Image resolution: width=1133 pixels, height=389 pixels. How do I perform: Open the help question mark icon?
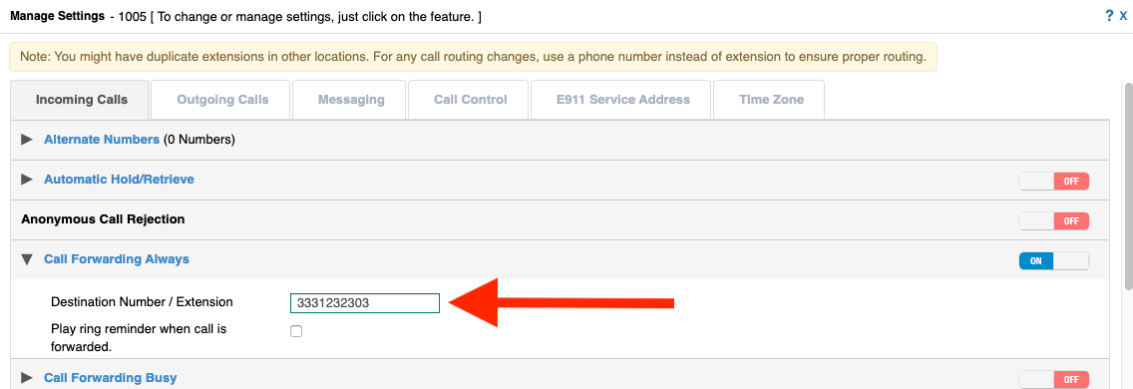click(x=1109, y=15)
